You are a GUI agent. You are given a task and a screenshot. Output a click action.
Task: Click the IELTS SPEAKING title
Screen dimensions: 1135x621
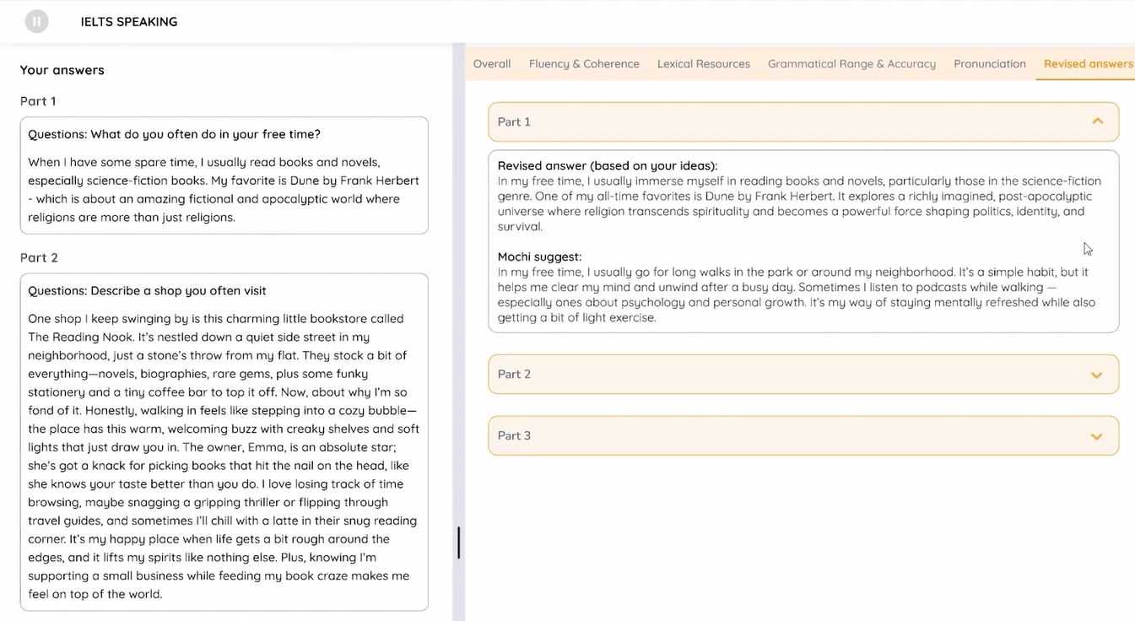point(129,21)
